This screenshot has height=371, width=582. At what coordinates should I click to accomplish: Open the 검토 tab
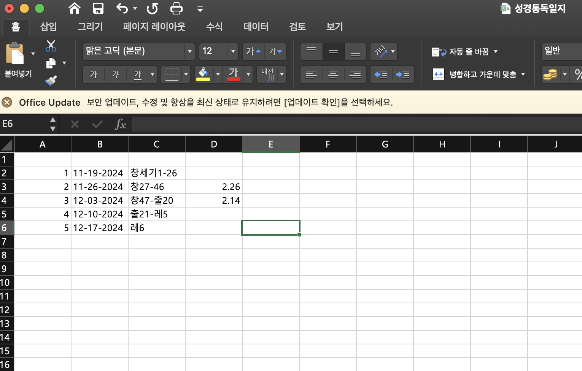click(x=297, y=27)
